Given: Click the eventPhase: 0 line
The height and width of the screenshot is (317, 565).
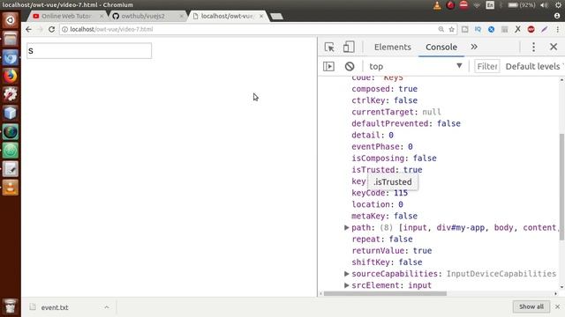Looking at the screenshot, I should point(382,147).
